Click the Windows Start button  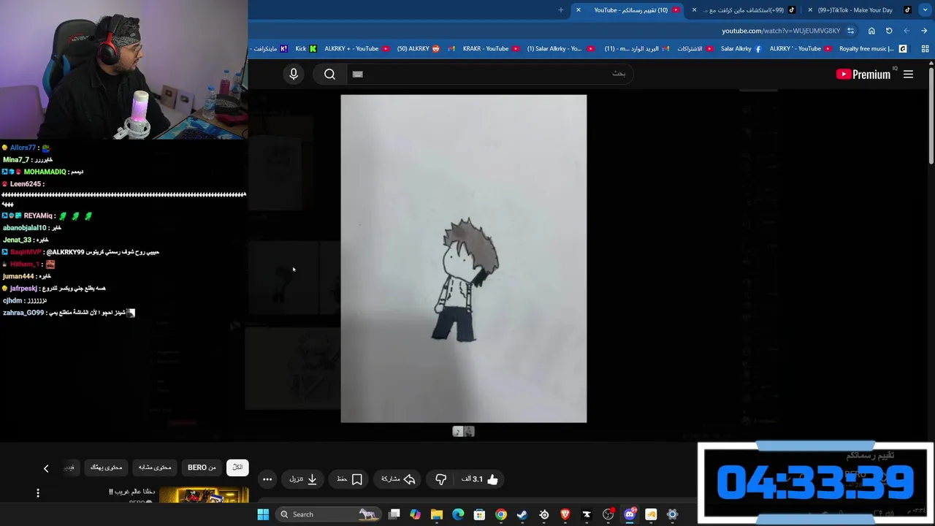(263, 514)
